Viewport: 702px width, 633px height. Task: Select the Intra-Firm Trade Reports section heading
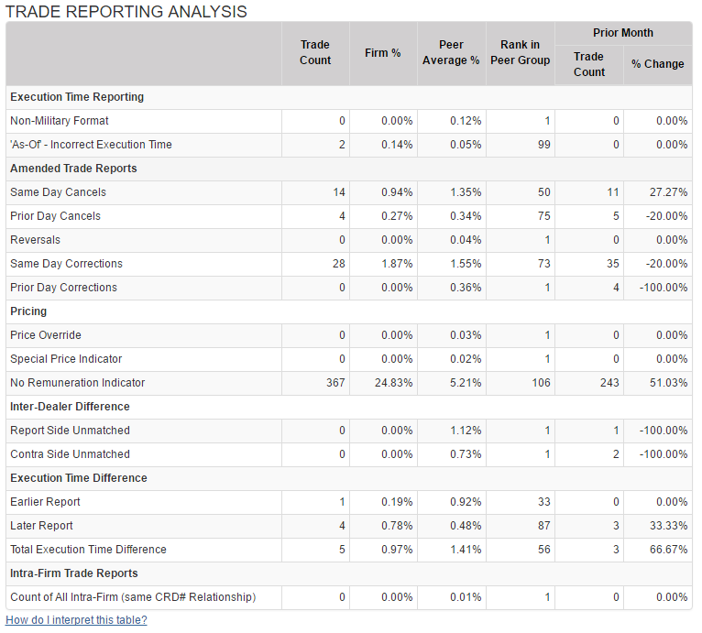(74, 573)
